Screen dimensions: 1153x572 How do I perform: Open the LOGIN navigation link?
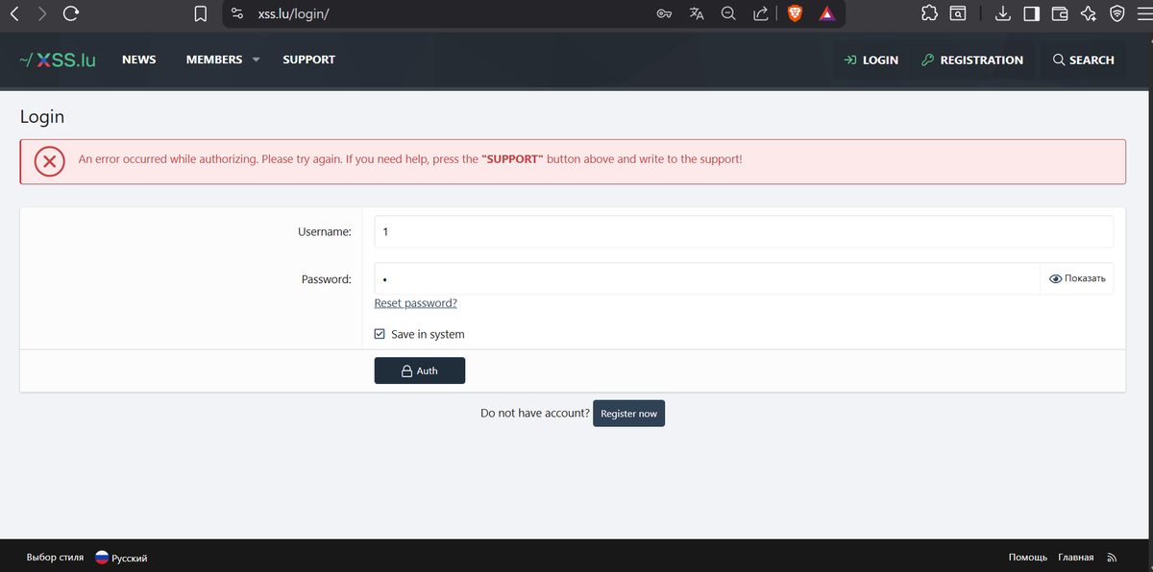coord(871,60)
